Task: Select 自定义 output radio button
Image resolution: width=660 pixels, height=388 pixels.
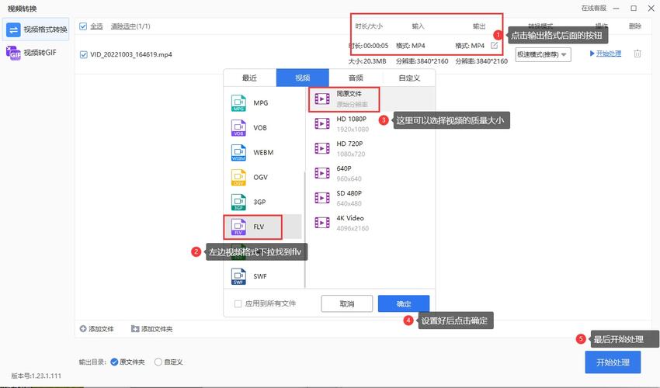Action: 158,362
